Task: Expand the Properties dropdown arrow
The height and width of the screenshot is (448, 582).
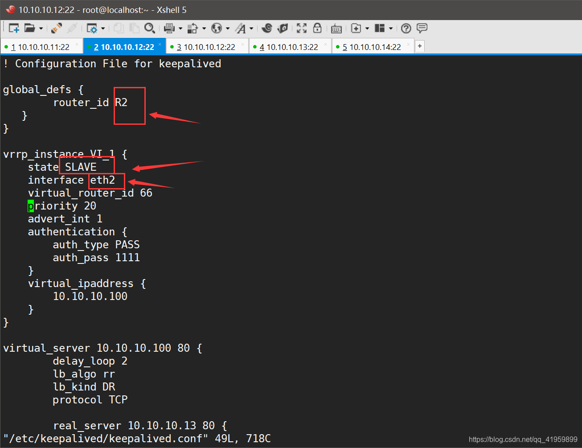Action: (103, 29)
